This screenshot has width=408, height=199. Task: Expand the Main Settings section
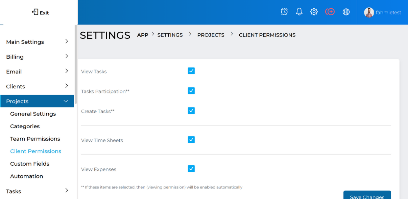37,42
